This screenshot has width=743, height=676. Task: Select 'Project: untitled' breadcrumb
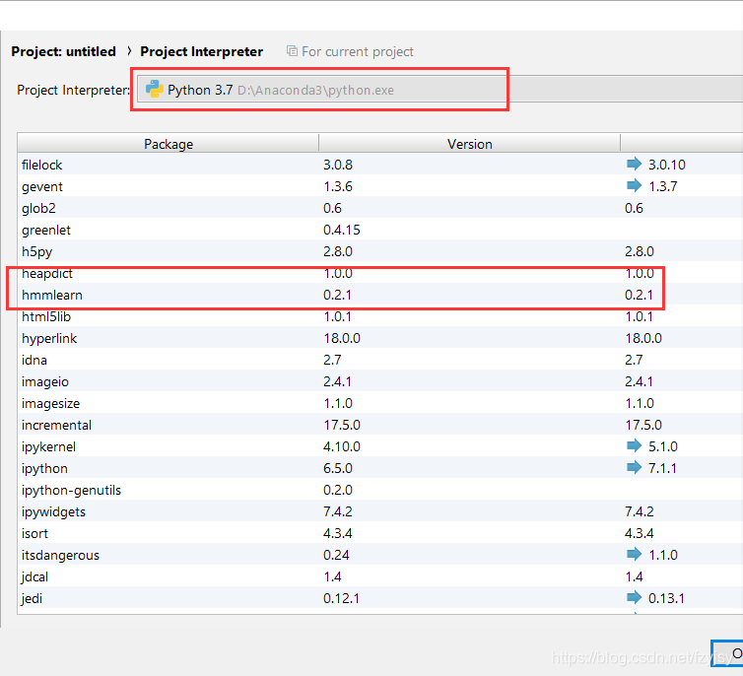click(x=63, y=51)
